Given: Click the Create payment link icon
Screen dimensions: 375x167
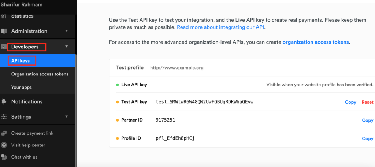Looking at the screenshot, I should (x=4, y=133).
